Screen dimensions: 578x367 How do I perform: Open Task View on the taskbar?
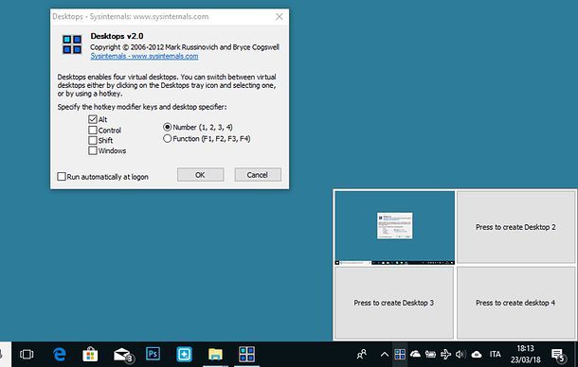(x=27, y=354)
